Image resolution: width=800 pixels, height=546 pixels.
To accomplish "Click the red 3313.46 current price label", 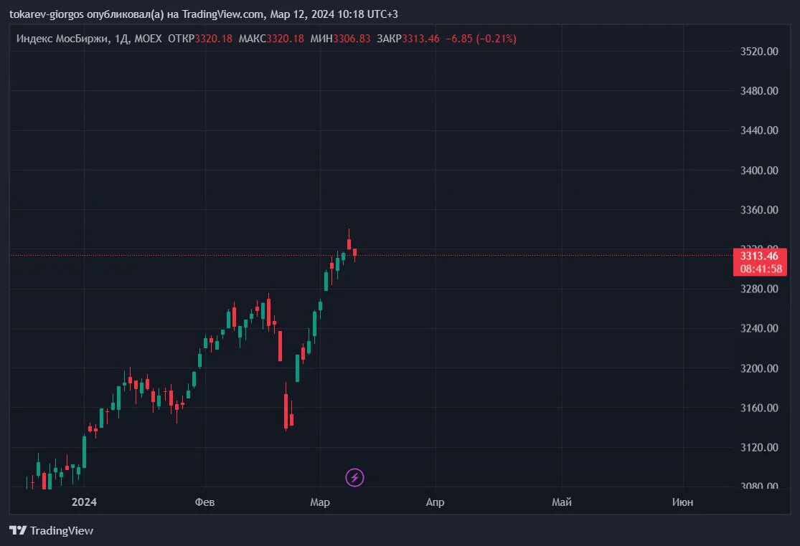I will pos(759,256).
